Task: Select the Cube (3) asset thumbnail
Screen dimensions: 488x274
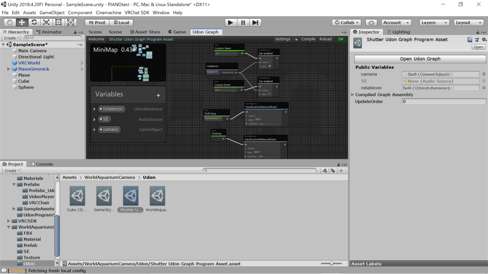Action: 77,196
